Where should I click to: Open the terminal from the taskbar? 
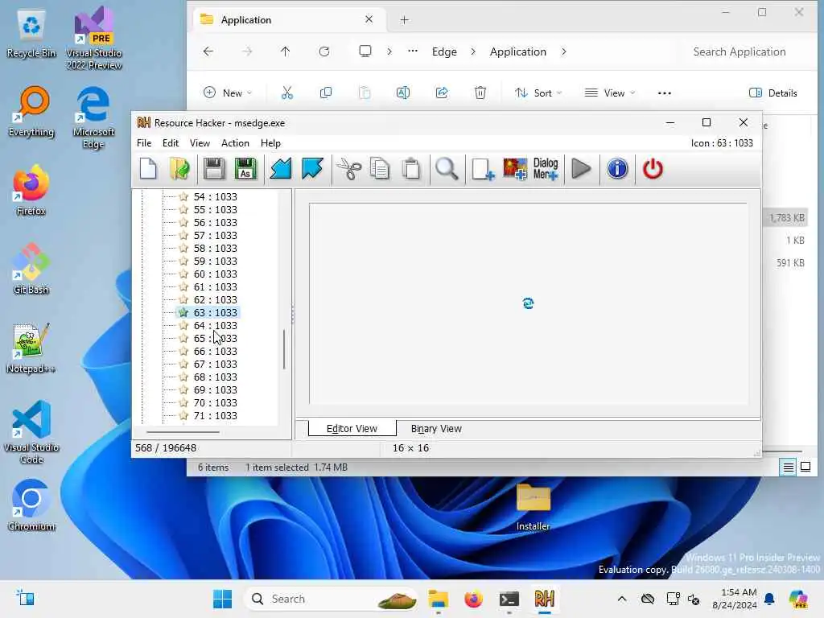pyautogui.click(x=509, y=599)
